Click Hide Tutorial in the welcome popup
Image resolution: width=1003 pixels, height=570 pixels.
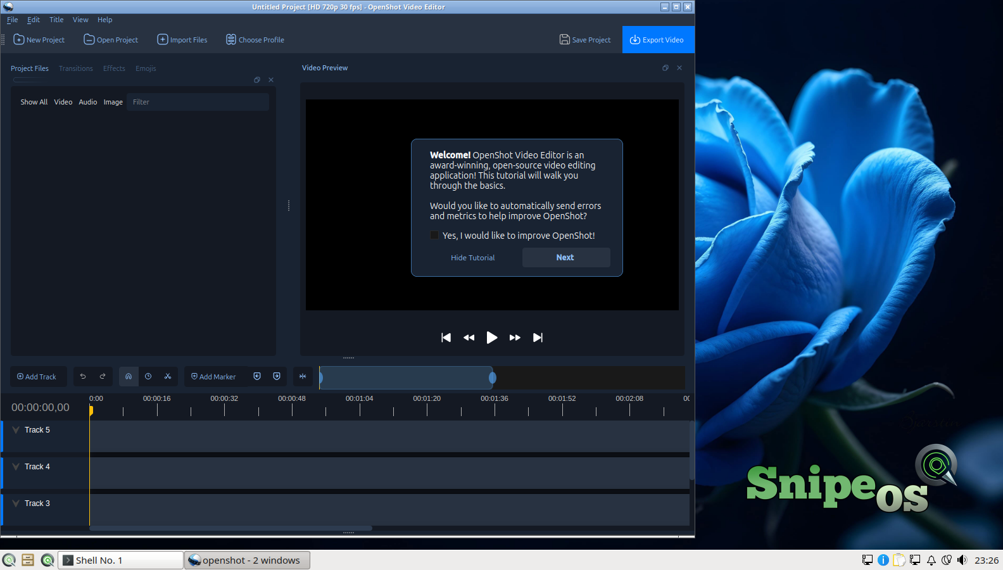point(473,258)
